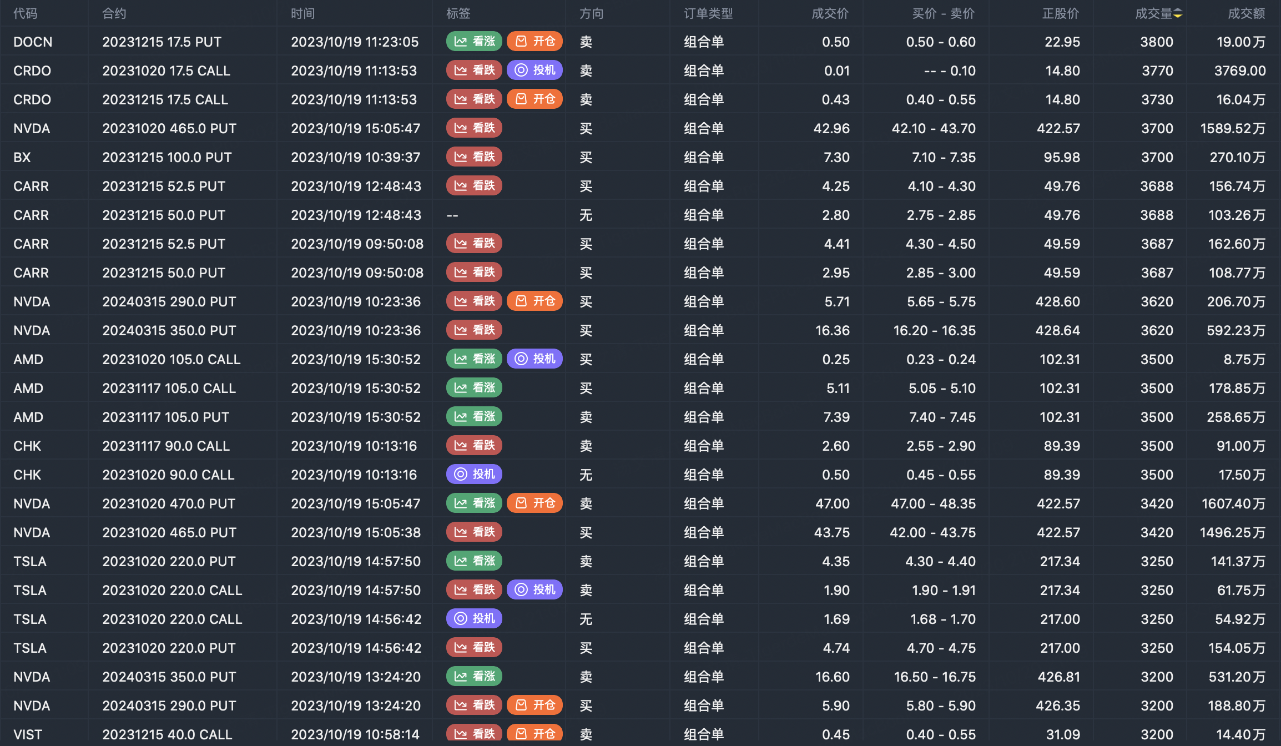The image size is (1281, 746).
Task: Click the 成交额 column header
Action: point(1247,13)
